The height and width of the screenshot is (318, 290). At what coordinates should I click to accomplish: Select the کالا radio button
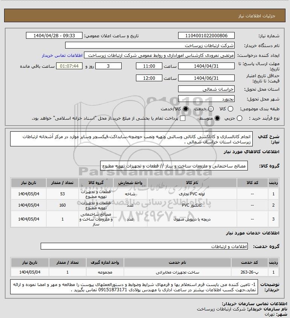(230, 109)
